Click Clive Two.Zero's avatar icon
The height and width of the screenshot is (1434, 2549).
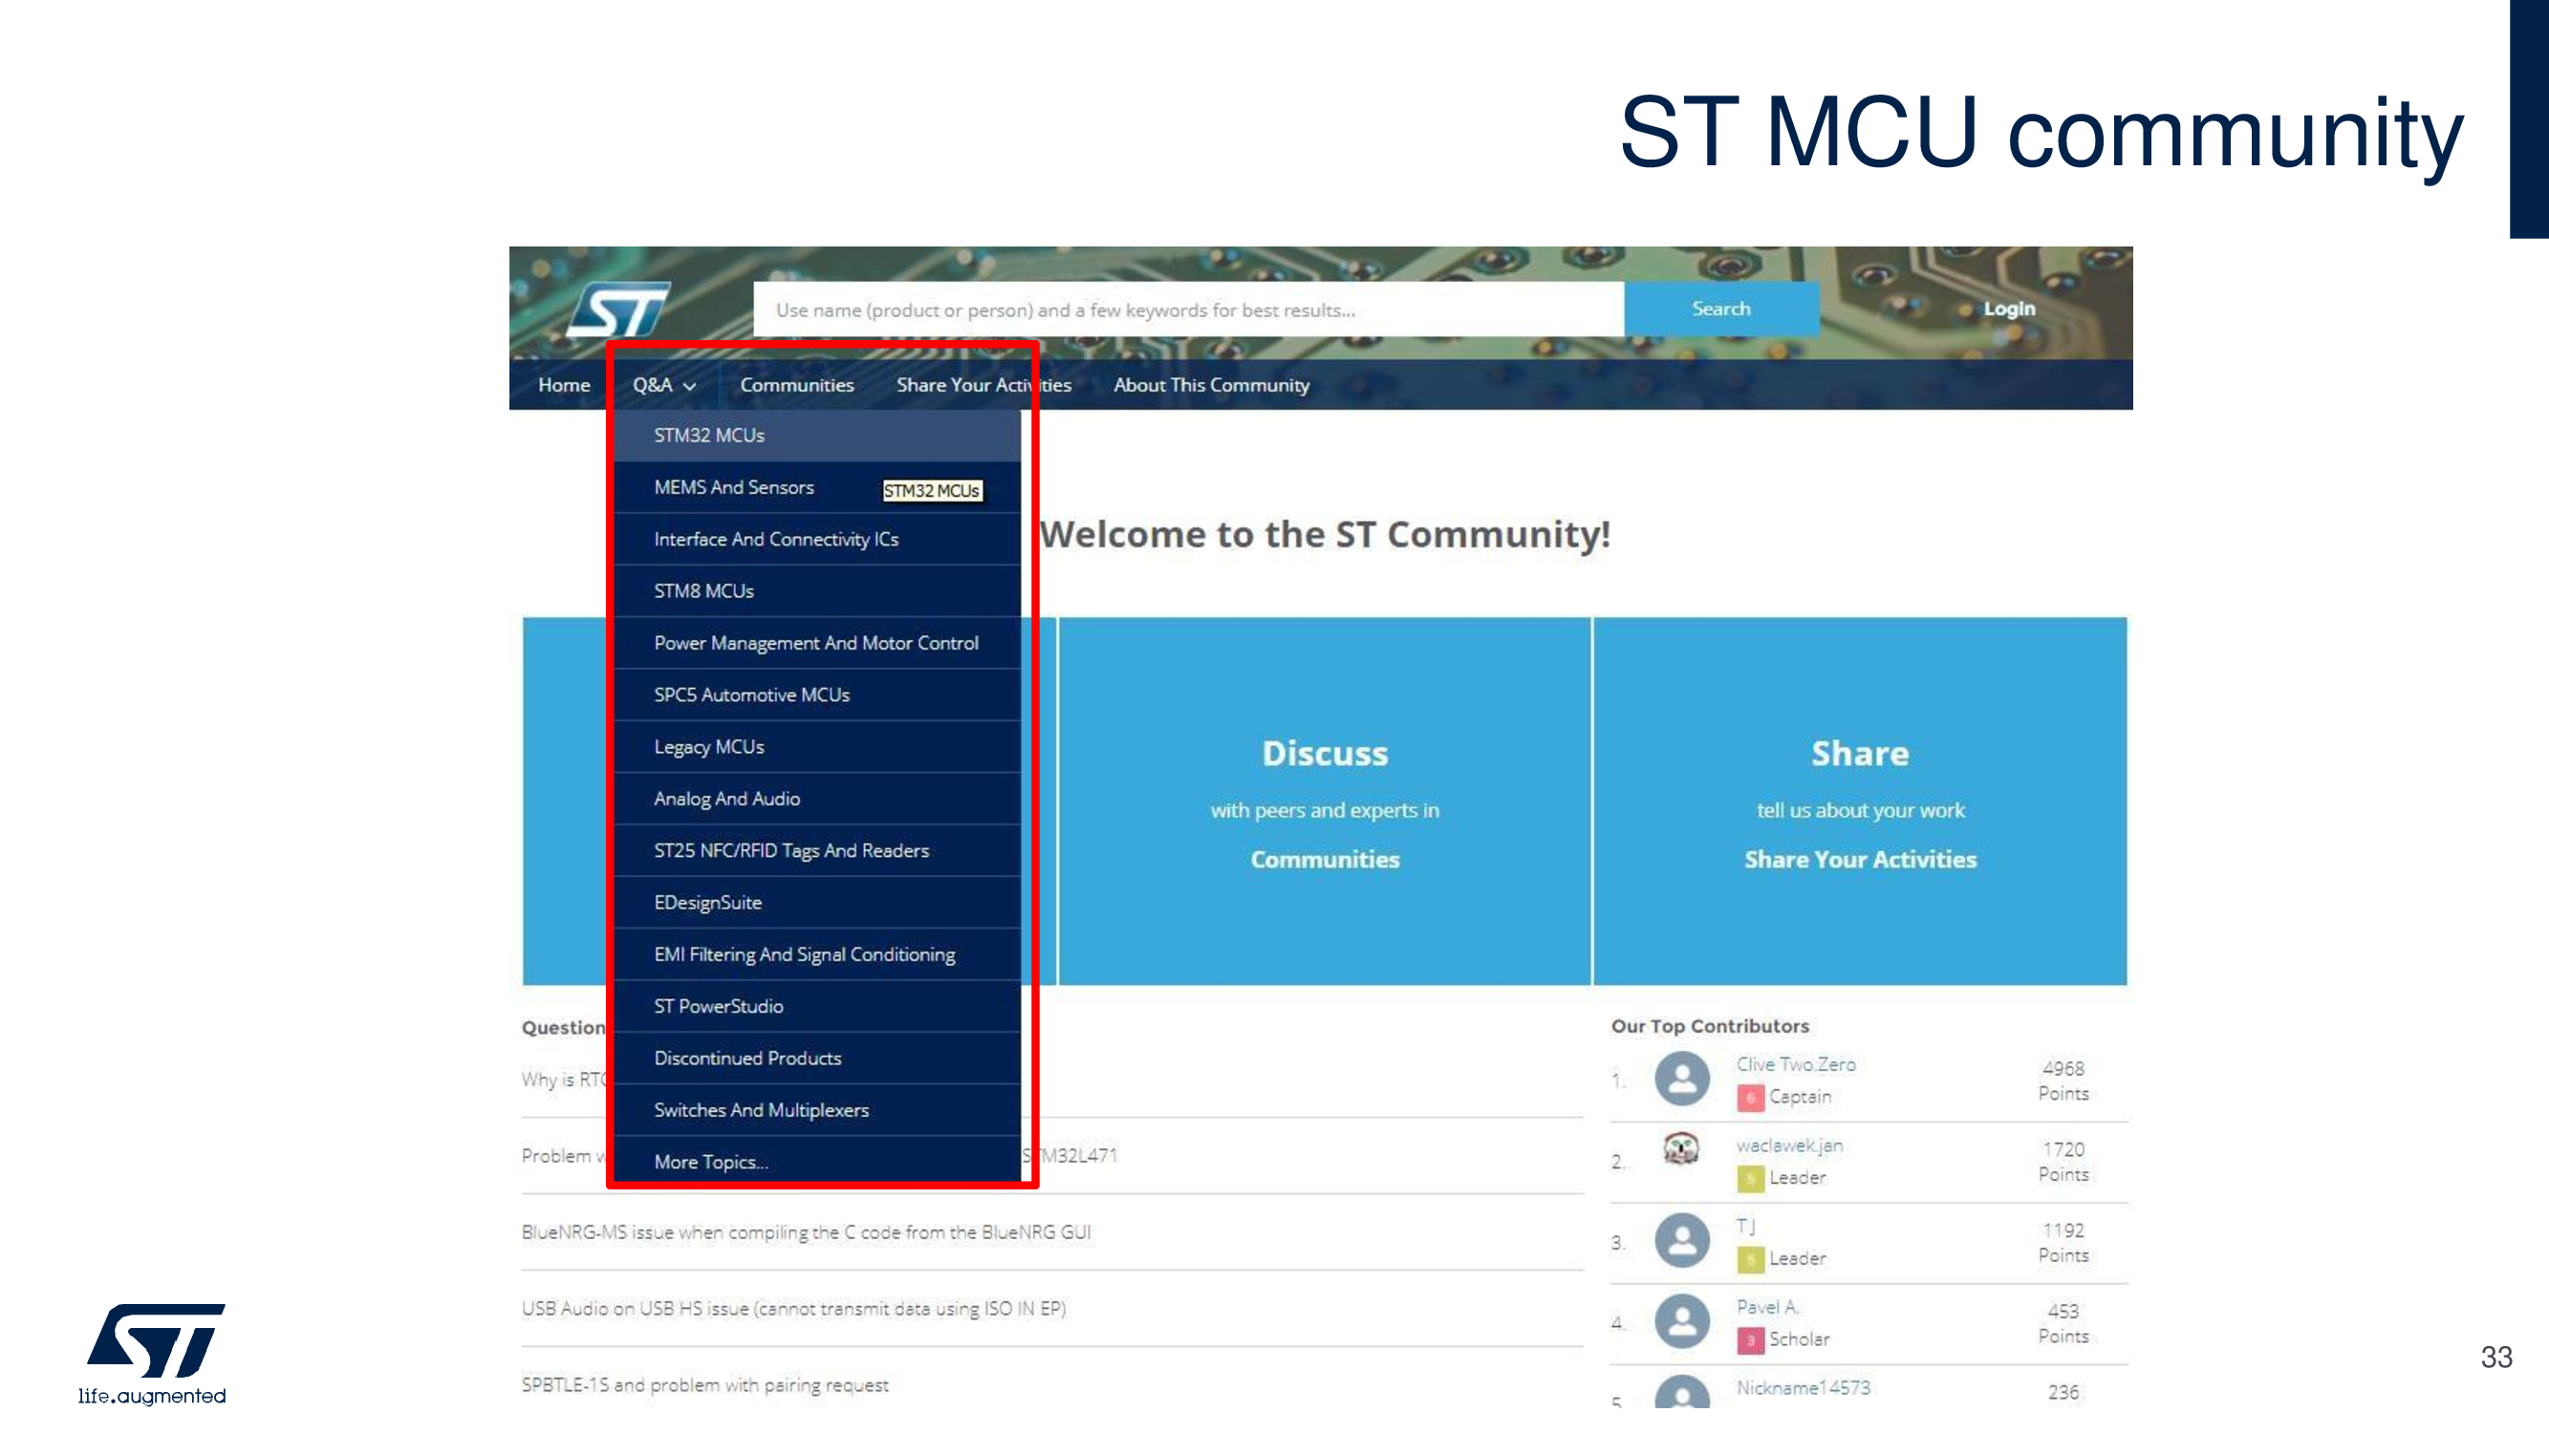click(x=1681, y=1078)
